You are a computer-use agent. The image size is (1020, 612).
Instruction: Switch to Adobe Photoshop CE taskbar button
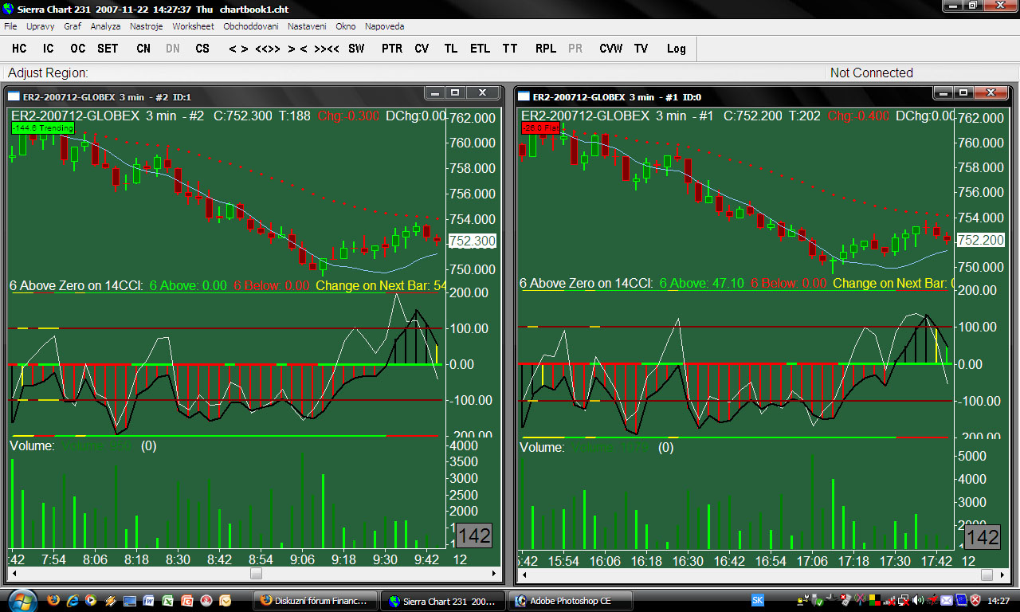tap(571, 600)
